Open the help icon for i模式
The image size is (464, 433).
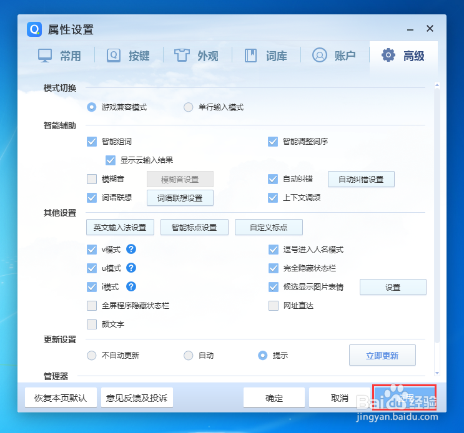[131, 286]
